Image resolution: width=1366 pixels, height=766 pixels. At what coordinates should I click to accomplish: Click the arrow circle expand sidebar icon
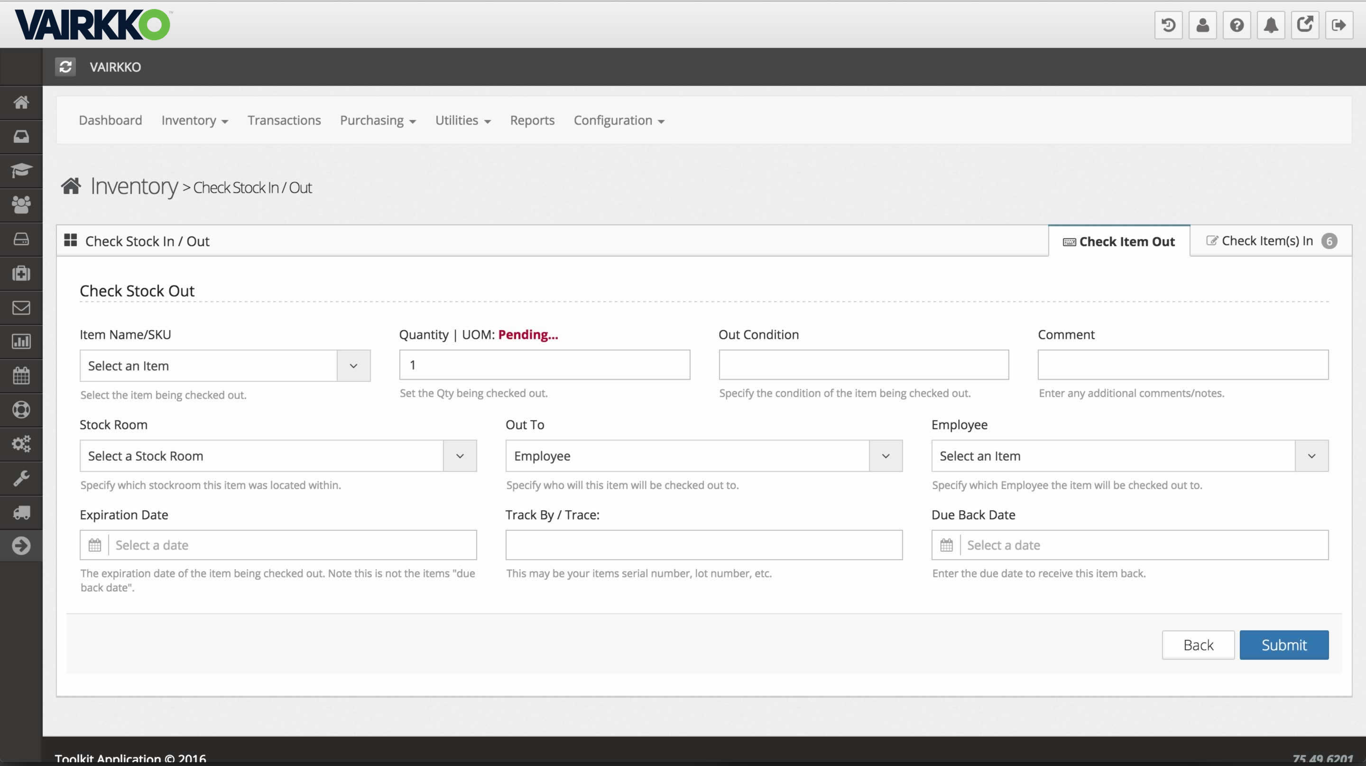(x=21, y=545)
